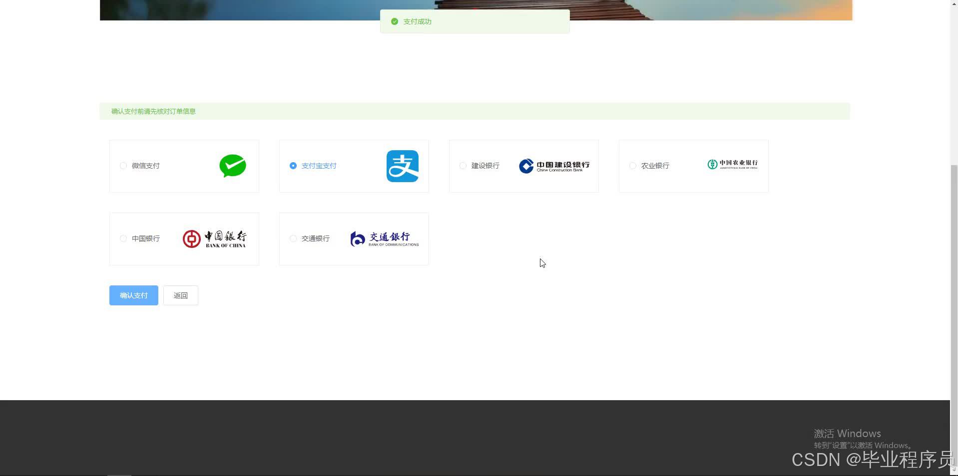The image size is (958, 476).
Task: Click the 确认支付 confirm button
Action: coord(134,295)
